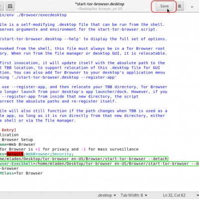
Task: Place cursor at --detach in Exec line
Action: pos(158,159)
